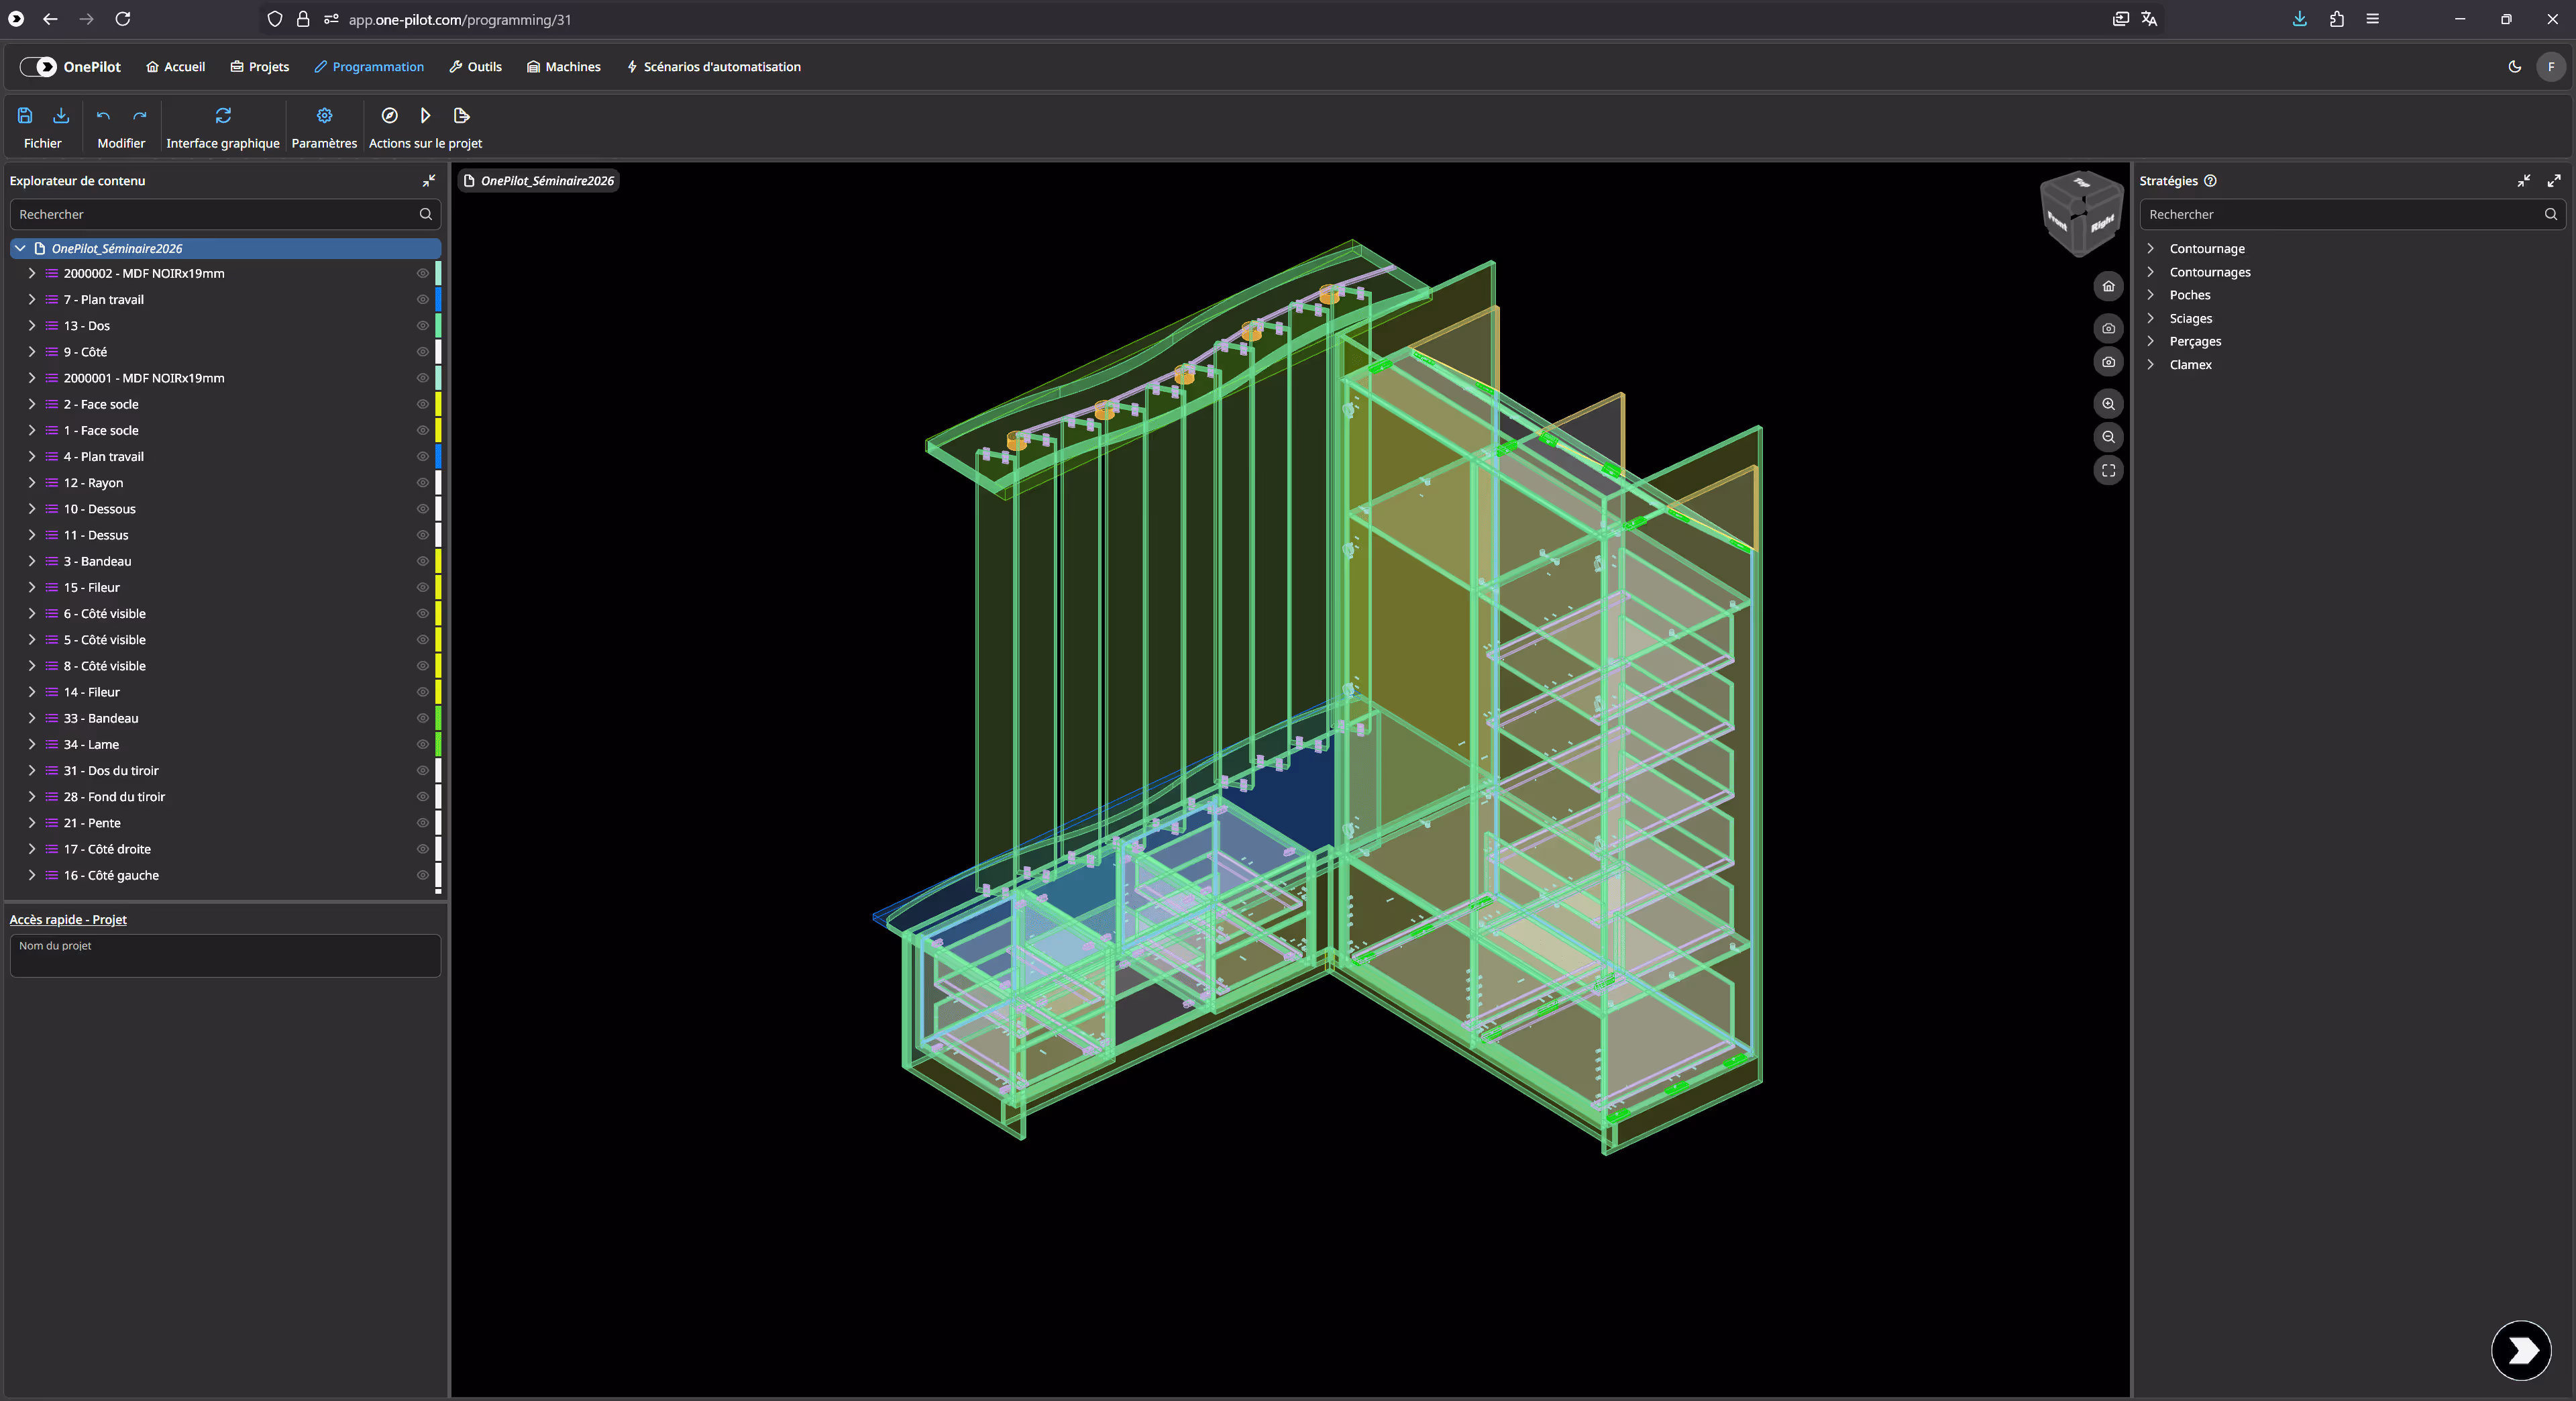Toggle visibility of 12 - Rayon
The height and width of the screenshot is (1401, 2576).
pyautogui.click(x=423, y=483)
